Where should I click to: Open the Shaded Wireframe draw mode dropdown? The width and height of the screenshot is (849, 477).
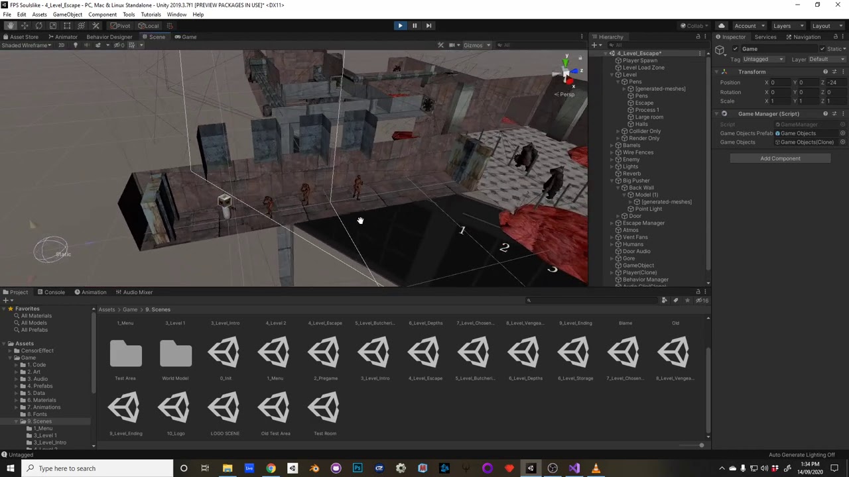[27, 45]
